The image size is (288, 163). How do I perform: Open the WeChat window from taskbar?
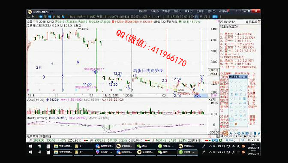tap(142, 146)
